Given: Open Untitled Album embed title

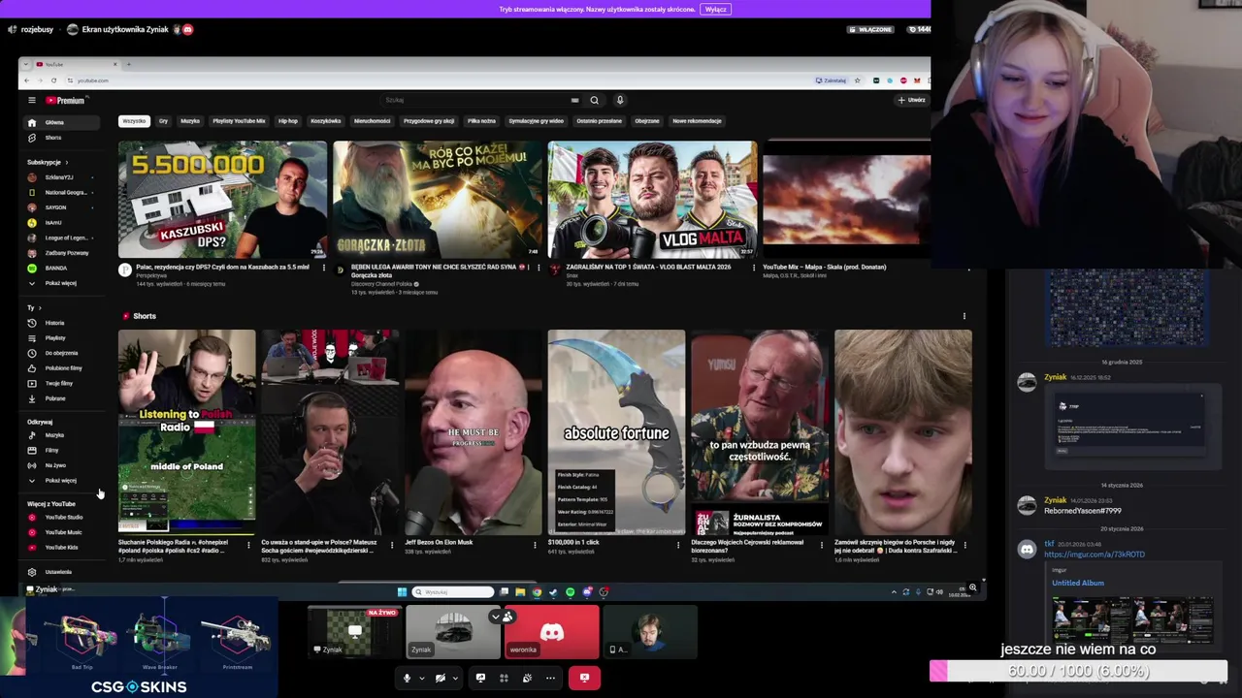Looking at the screenshot, I should click(1078, 583).
